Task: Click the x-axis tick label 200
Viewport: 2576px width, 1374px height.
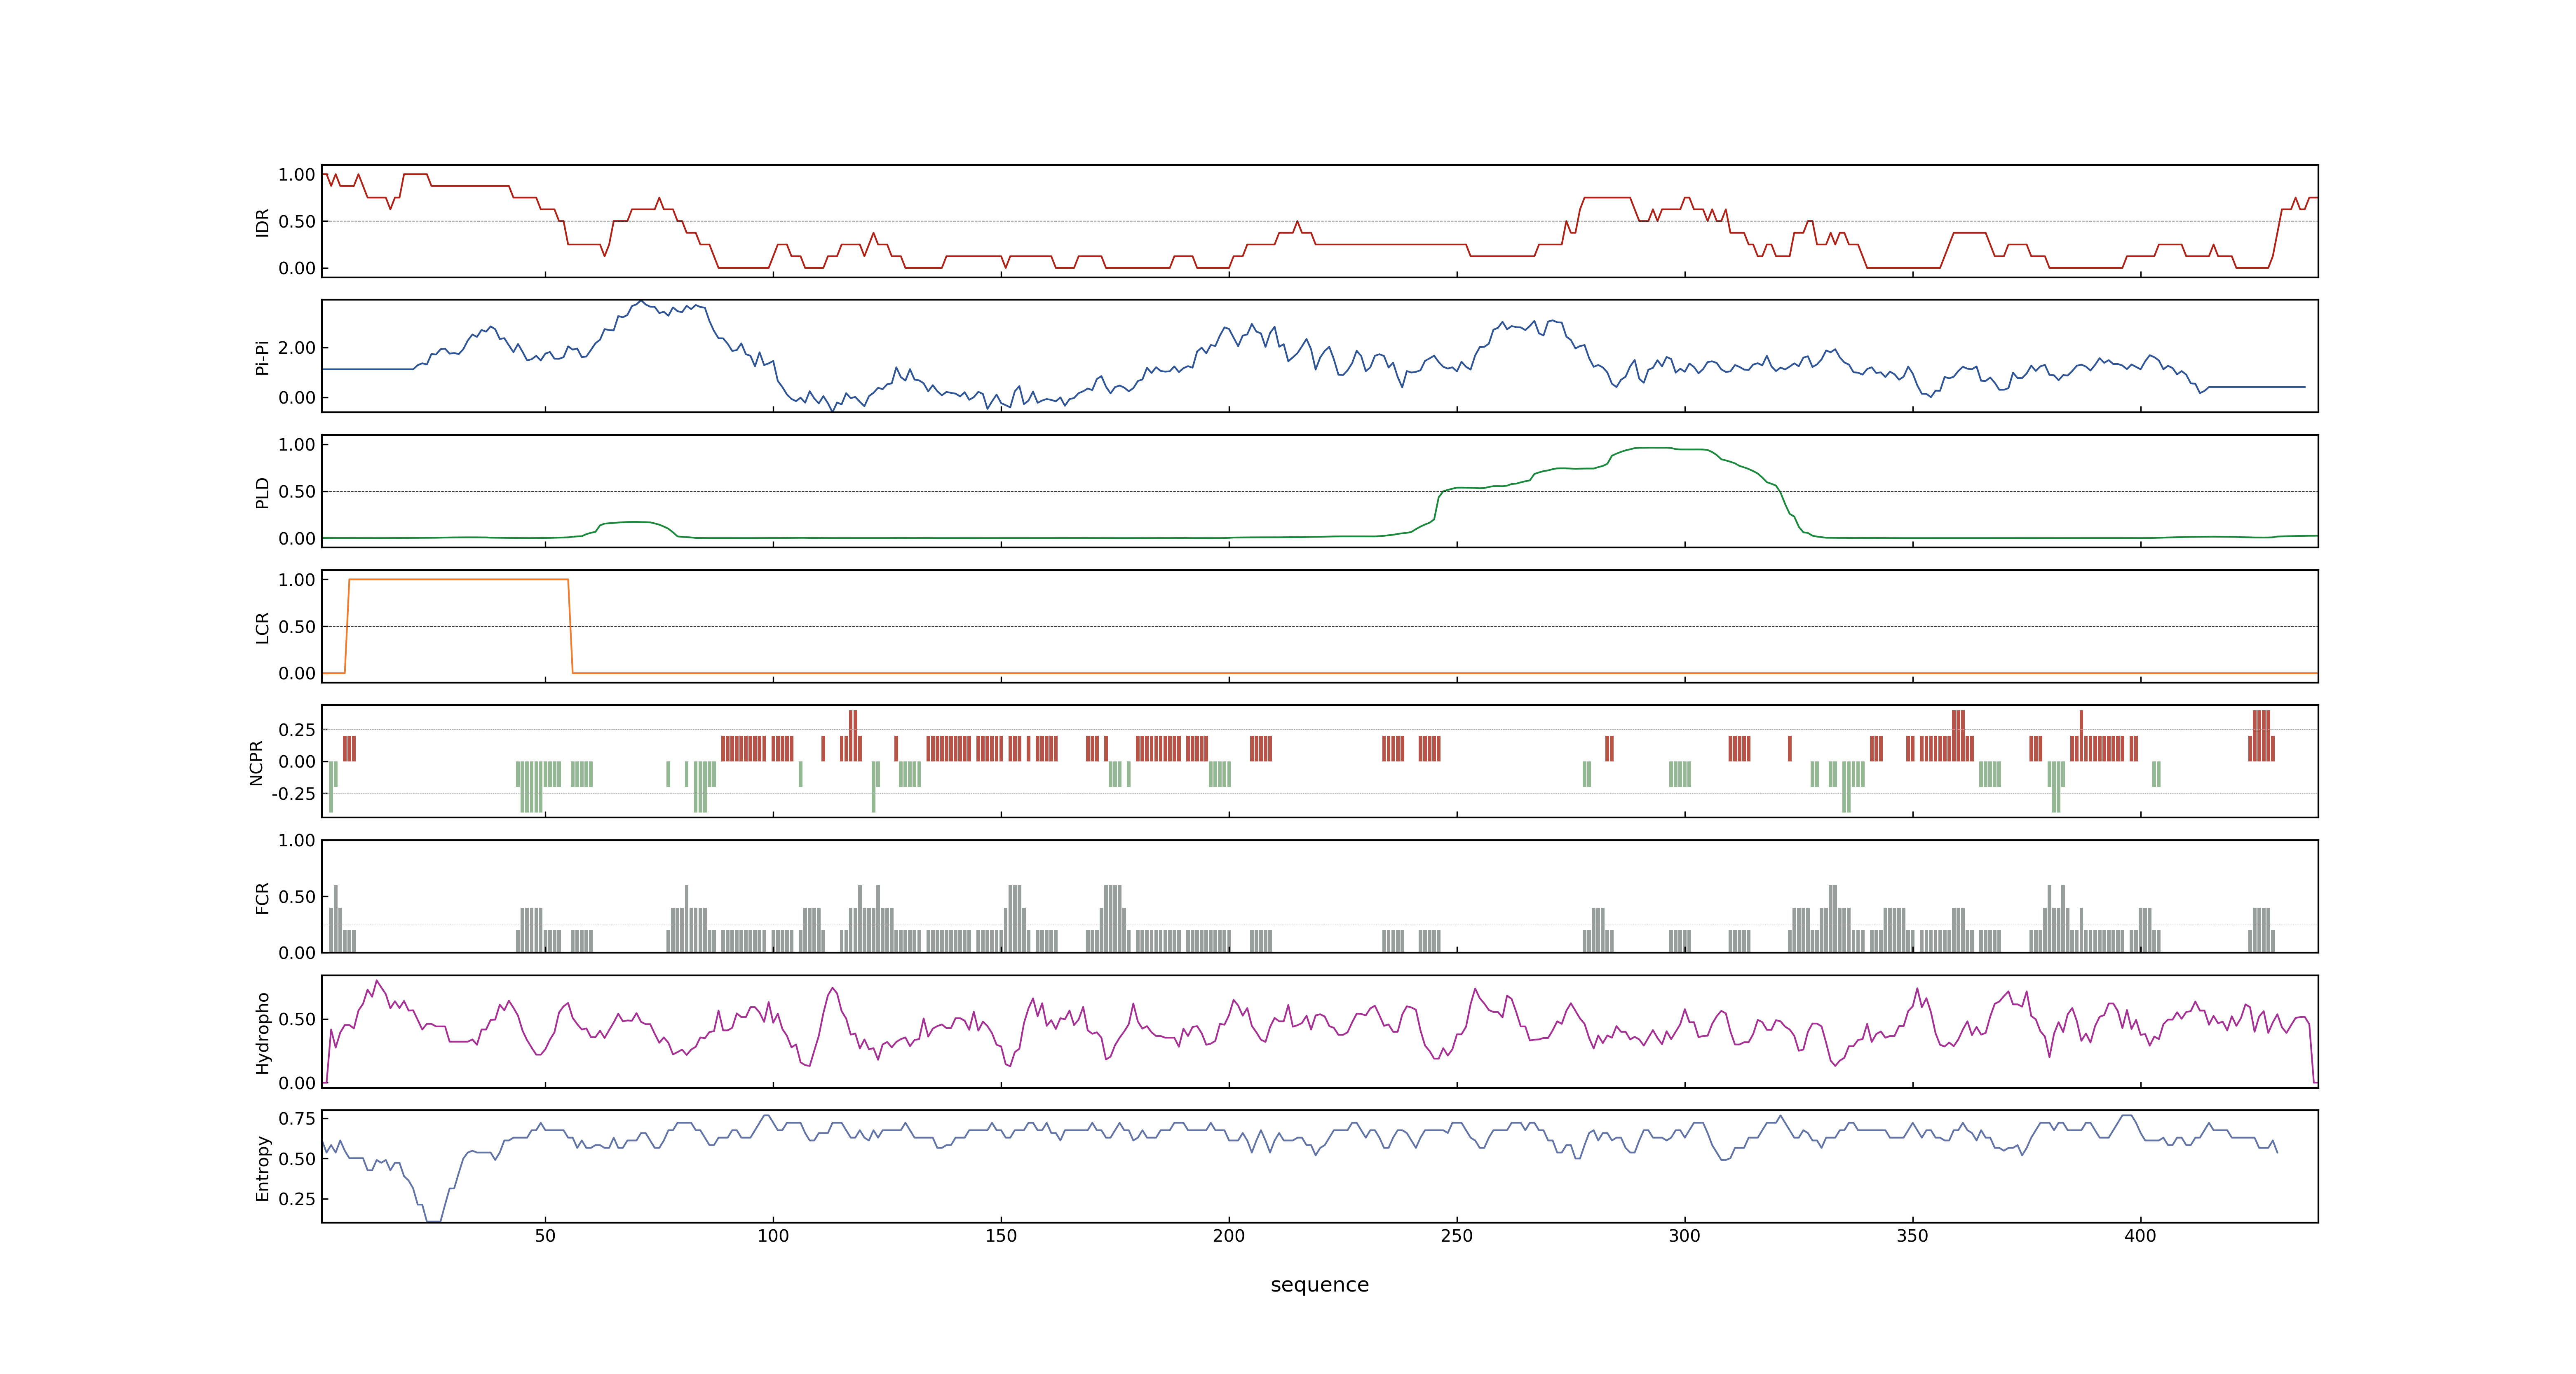Action: point(1229,1236)
